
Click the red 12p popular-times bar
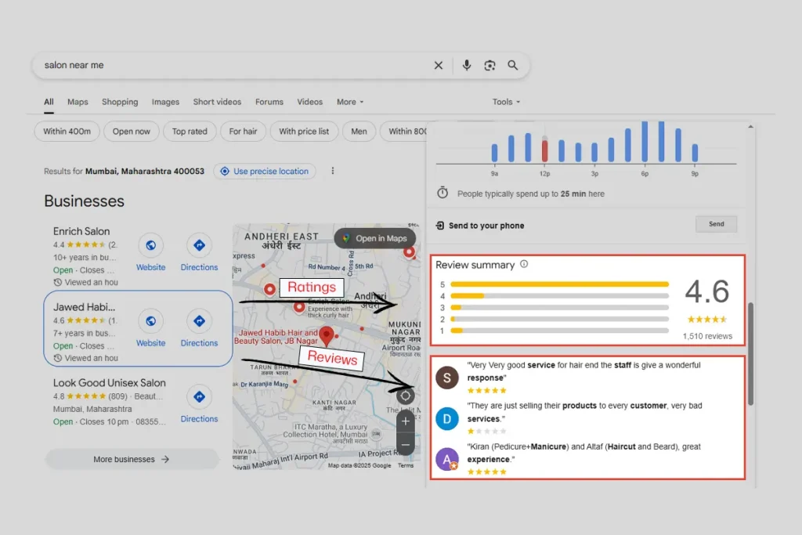tap(545, 151)
